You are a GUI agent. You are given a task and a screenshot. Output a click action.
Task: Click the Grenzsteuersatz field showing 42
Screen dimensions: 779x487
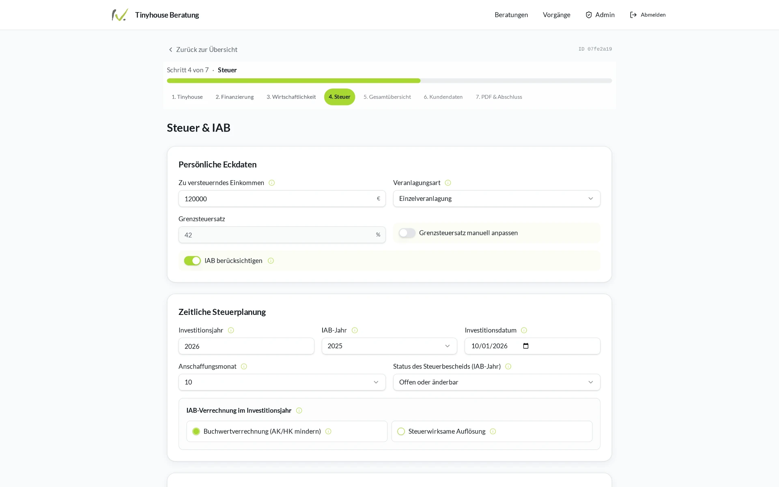(x=282, y=235)
